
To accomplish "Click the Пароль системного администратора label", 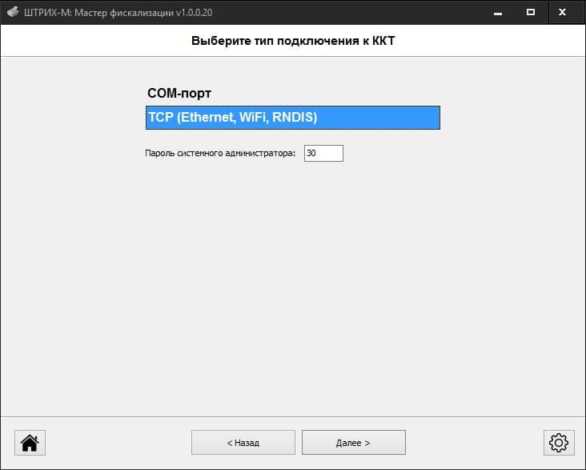I will (x=220, y=153).
